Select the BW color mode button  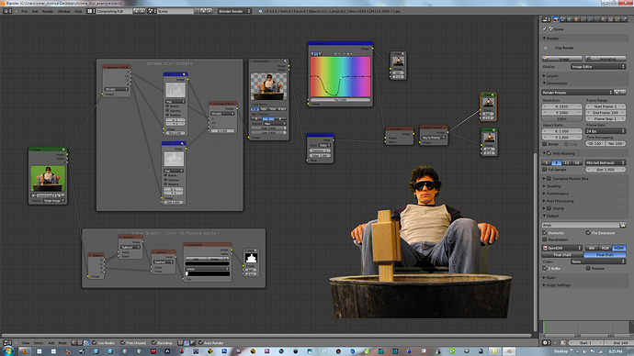[592, 249]
